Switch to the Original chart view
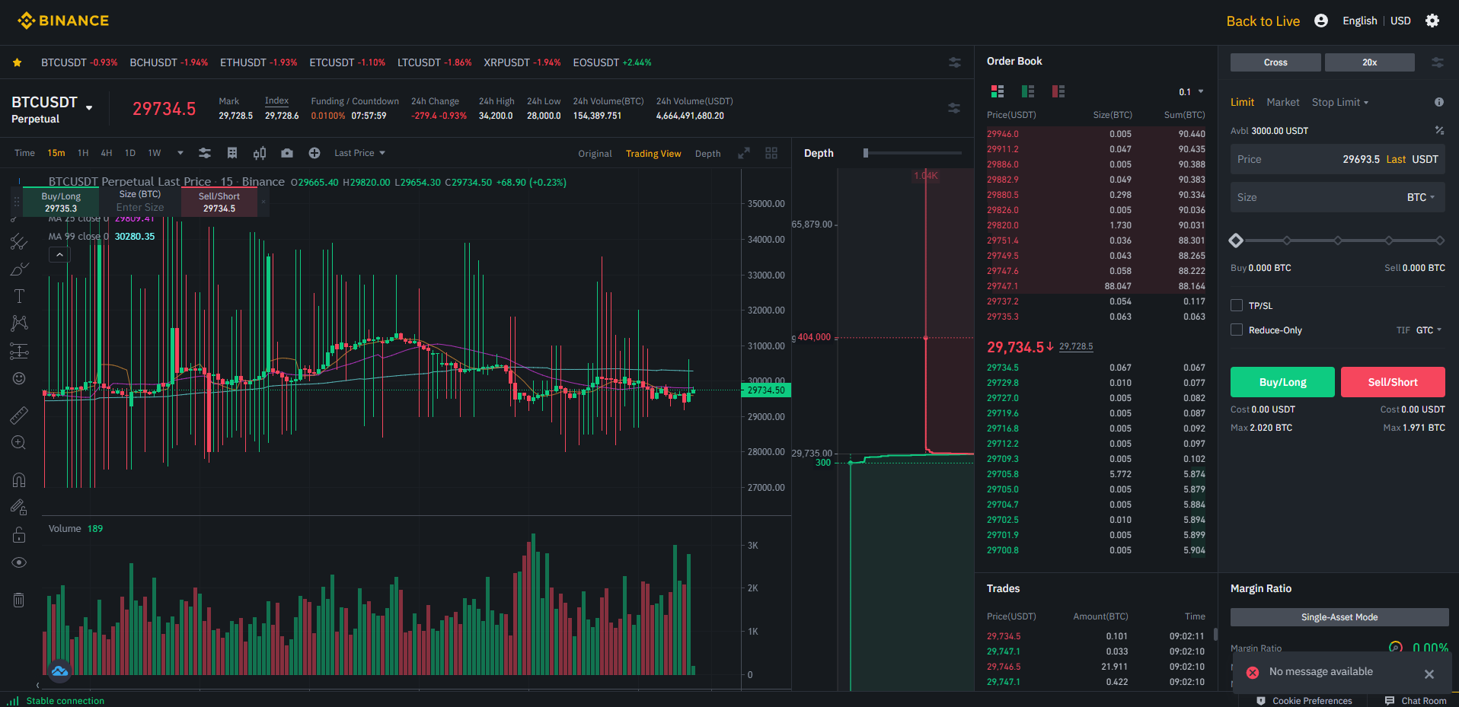 point(595,154)
